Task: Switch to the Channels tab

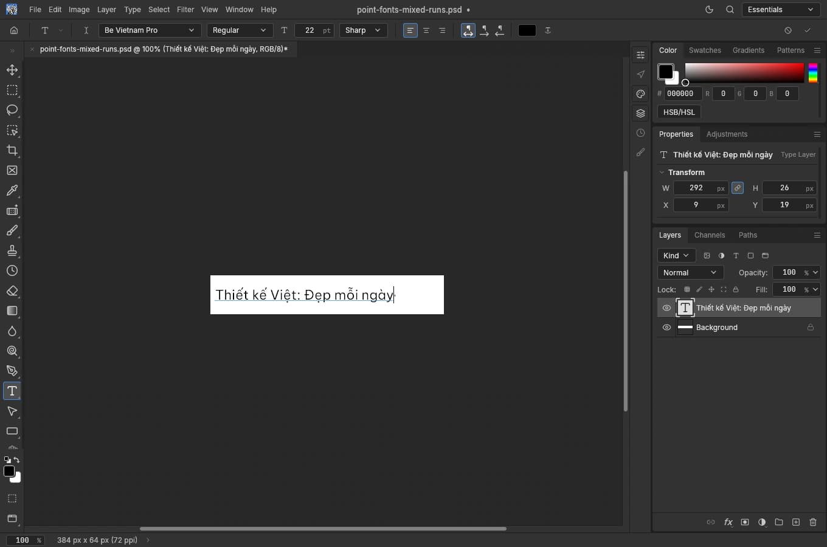Action: point(710,235)
